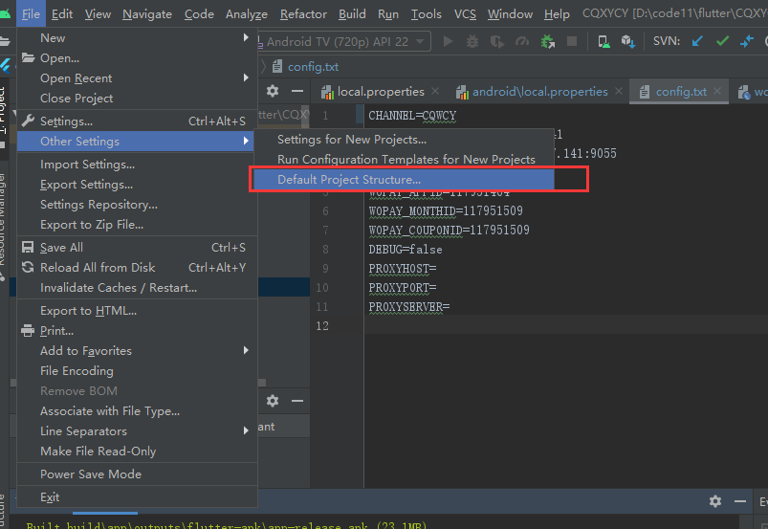Choose Settings for New Projects...
The width and height of the screenshot is (768, 529).
404,139
